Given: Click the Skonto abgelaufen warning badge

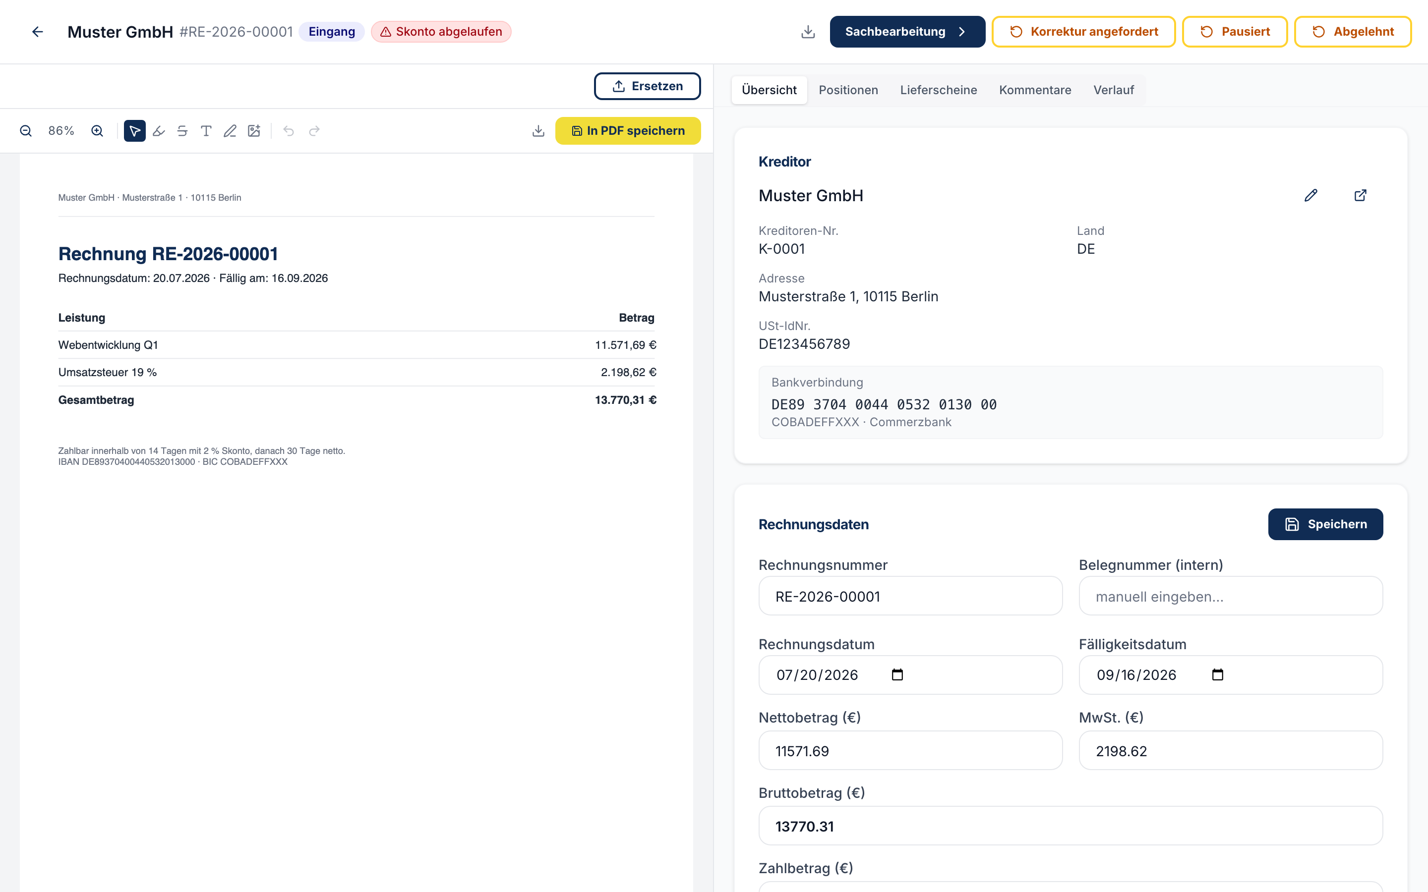Looking at the screenshot, I should 441,32.
